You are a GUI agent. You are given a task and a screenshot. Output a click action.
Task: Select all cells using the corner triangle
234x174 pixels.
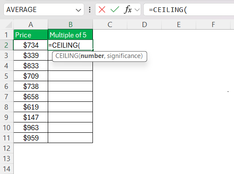pyautogui.click(x=9, y=24)
